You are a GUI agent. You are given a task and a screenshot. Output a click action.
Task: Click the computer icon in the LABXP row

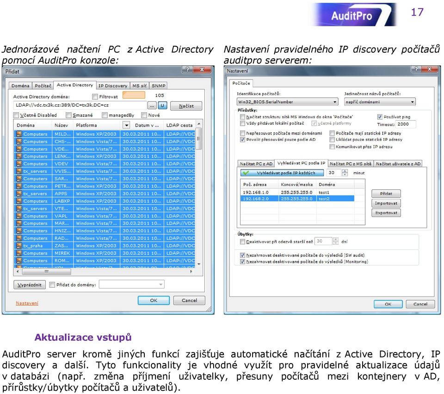(19, 201)
